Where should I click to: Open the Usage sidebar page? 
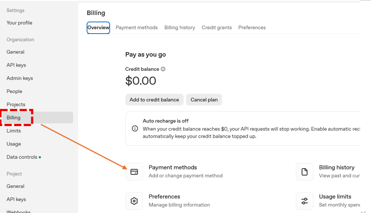click(x=14, y=144)
